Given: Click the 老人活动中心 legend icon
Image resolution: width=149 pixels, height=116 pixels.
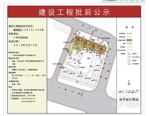Looking at the screenshot, I should click(129, 57).
